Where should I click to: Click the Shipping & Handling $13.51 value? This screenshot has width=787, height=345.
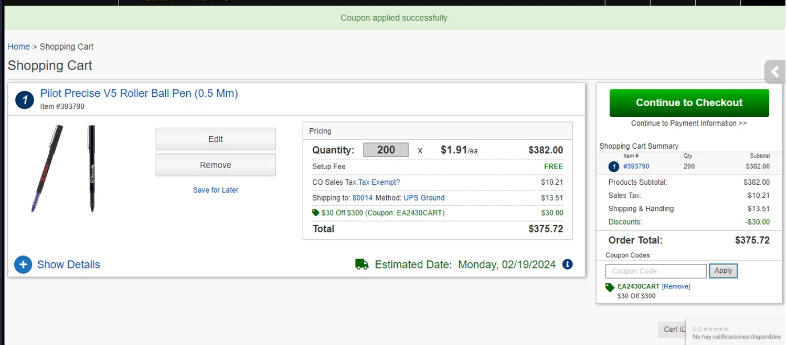point(758,209)
